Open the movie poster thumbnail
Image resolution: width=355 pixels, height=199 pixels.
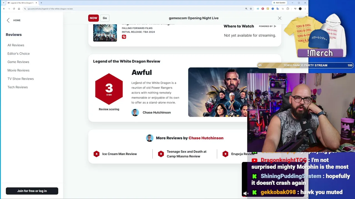point(105,33)
